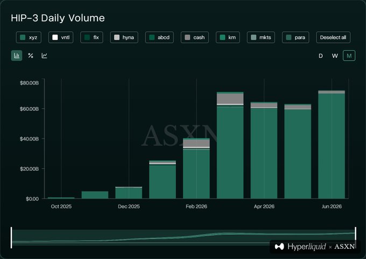The image size is (366, 259).
Task: Click the Apr 2026 bar
Action: coord(264,150)
